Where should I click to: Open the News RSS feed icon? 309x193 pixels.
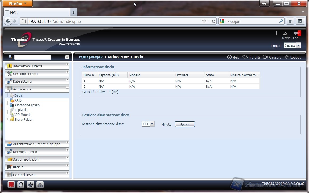285,34
